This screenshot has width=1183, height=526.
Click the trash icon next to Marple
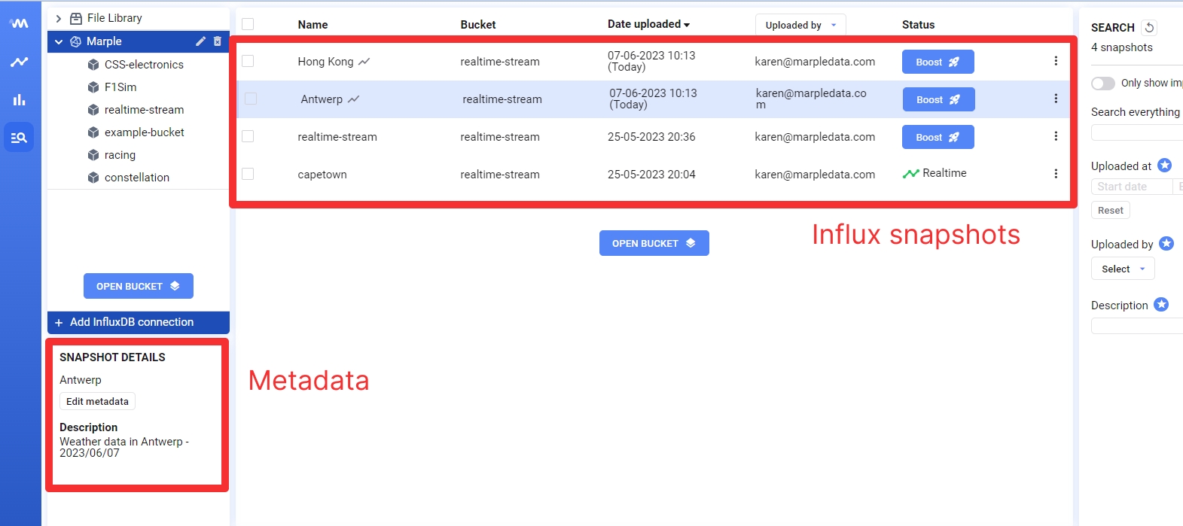pos(218,41)
